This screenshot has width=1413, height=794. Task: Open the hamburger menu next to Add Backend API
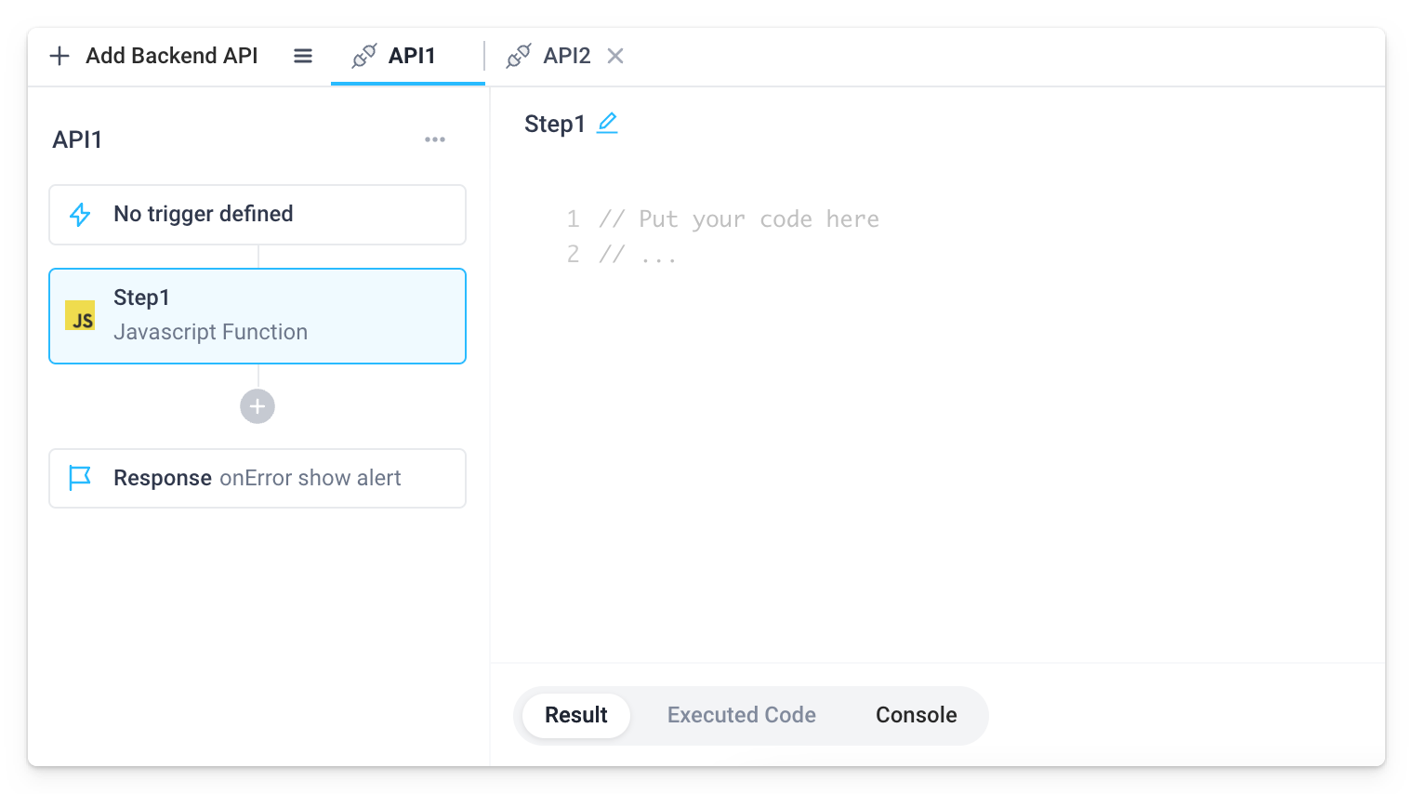(x=302, y=55)
